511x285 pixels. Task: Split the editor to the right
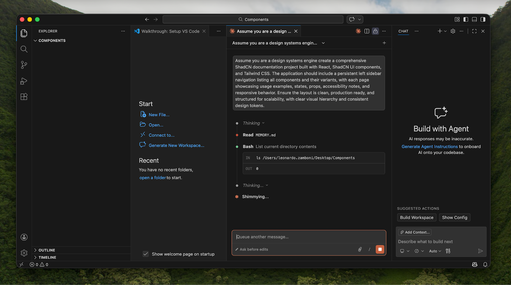[367, 31]
